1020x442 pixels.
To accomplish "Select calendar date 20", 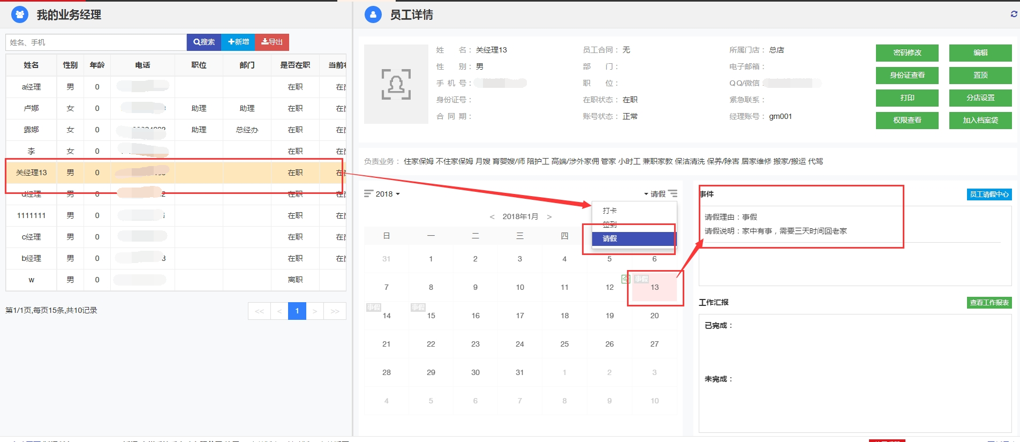I will (x=654, y=316).
